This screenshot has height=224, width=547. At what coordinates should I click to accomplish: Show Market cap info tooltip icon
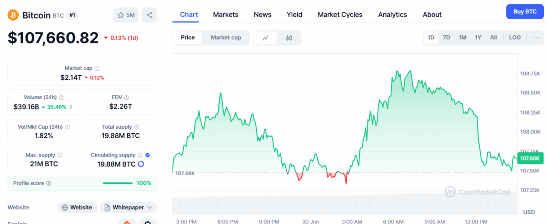click(x=97, y=68)
